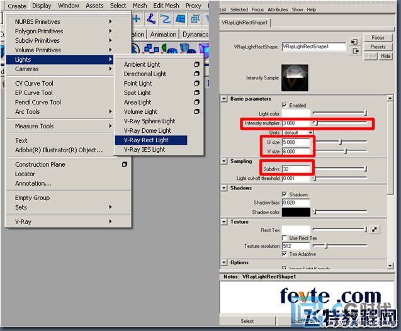Select the CV curve tool shelf icon
This screenshot has height=331, width=401.
(151, 19)
